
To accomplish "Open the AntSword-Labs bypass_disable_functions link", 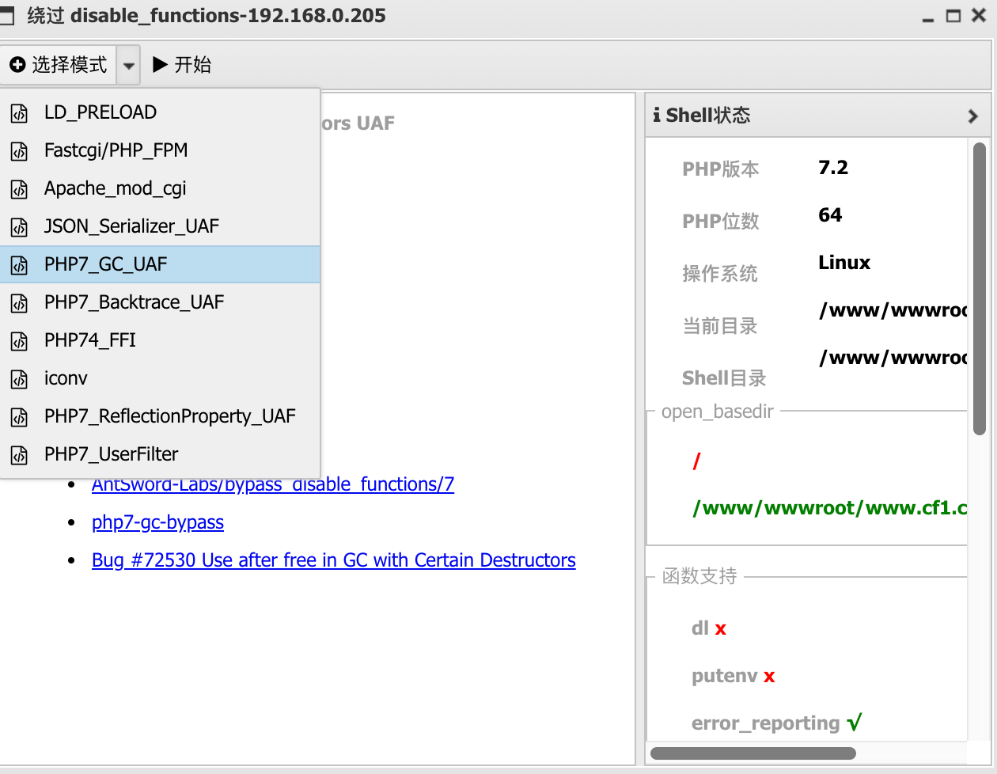I will (x=272, y=484).
